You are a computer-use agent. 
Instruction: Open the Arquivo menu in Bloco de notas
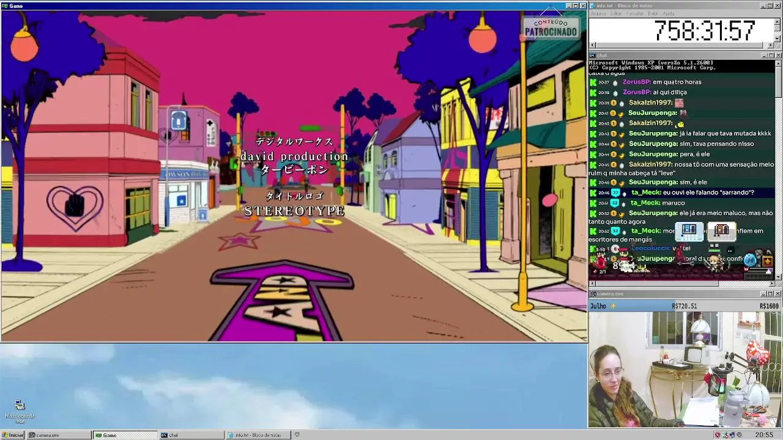pyautogui.click(x=598, y=13)
